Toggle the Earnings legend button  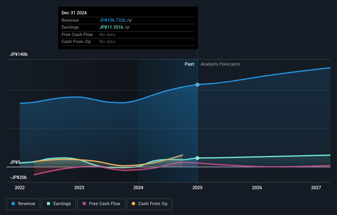pos(59,204)
